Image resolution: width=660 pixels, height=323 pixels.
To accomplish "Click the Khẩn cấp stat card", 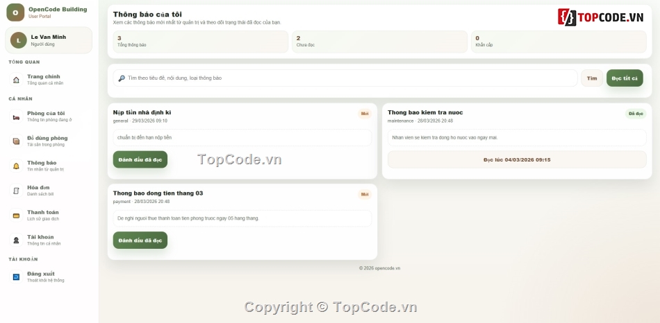I will click(559, 42).
